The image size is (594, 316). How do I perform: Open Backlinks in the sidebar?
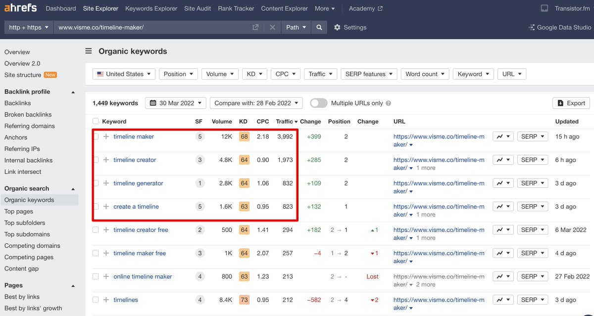click(18, 103)
